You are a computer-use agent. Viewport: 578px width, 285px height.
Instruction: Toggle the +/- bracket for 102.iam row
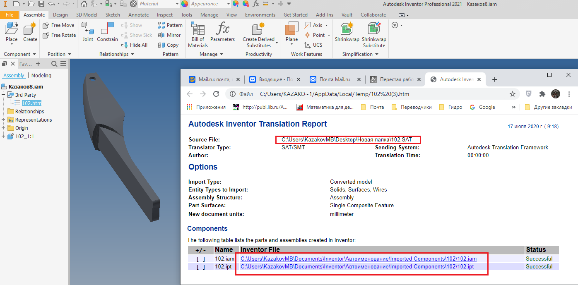[x=200, y=259]
